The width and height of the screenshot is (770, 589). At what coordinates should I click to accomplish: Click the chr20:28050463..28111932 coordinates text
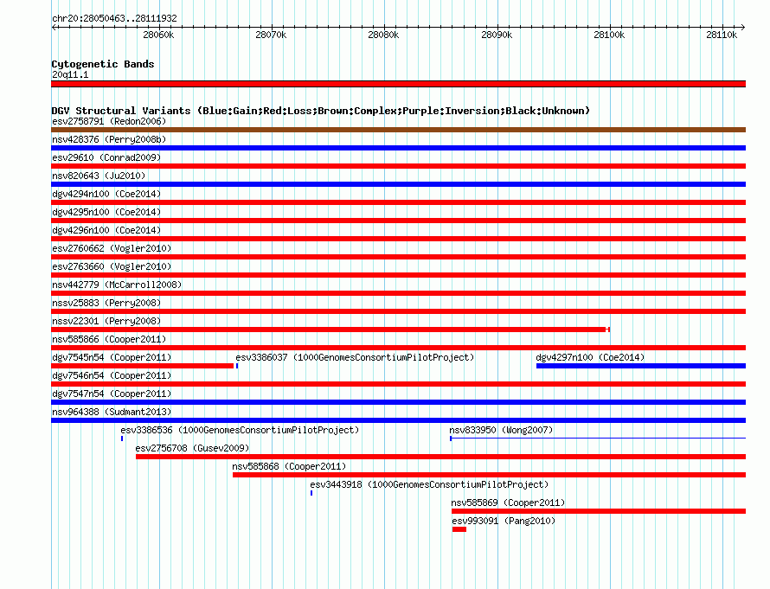coord(114,18)
